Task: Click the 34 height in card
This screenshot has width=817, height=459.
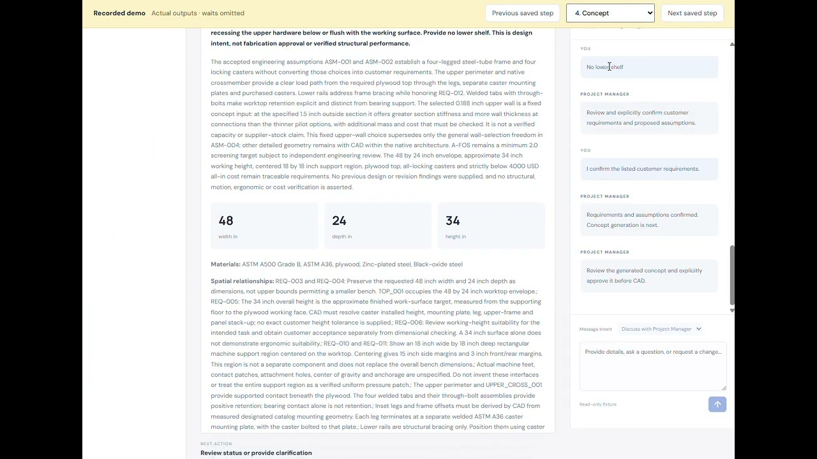Action: (491, 226)
